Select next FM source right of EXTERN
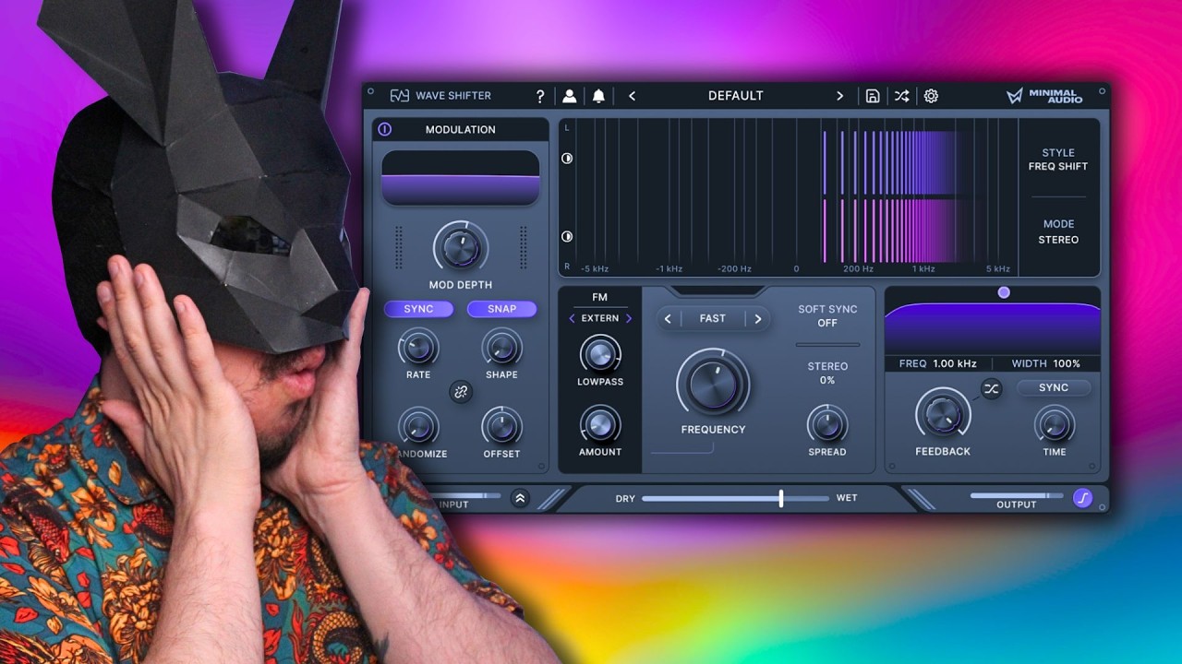The image size is (1182, 664). [629, 318]
